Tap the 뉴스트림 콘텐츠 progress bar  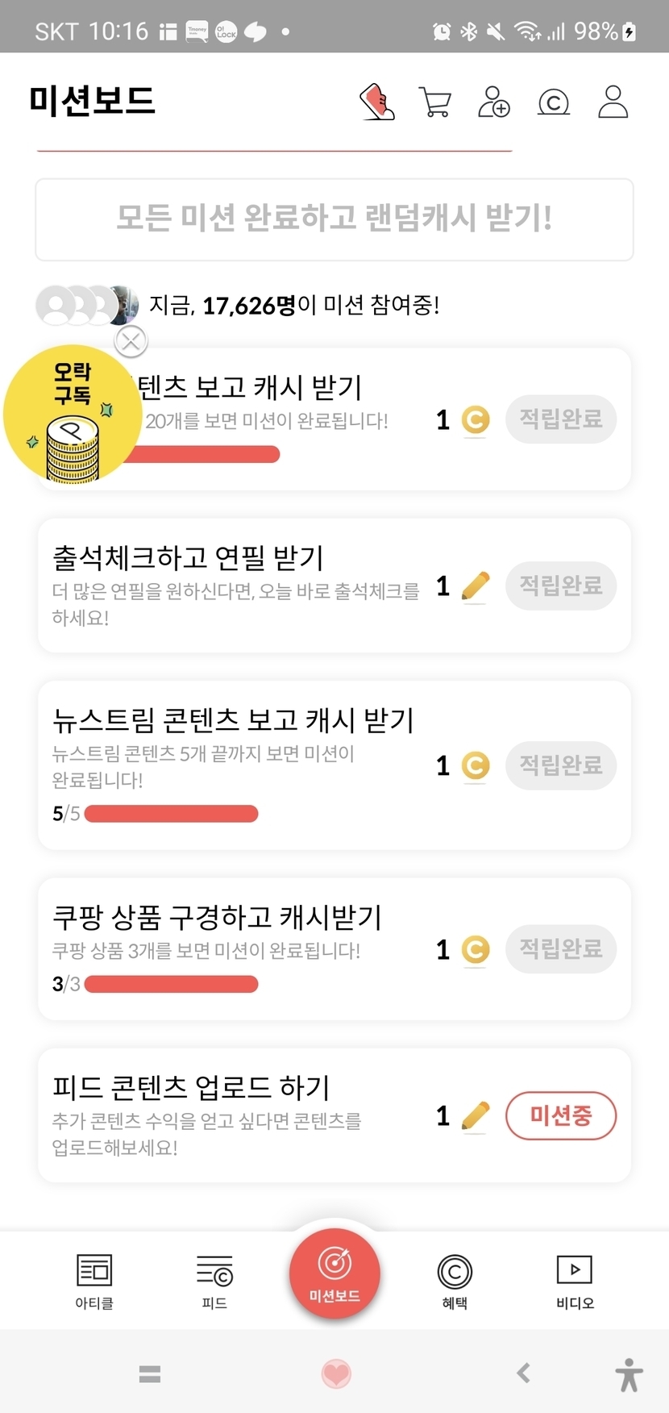[171, 814]
